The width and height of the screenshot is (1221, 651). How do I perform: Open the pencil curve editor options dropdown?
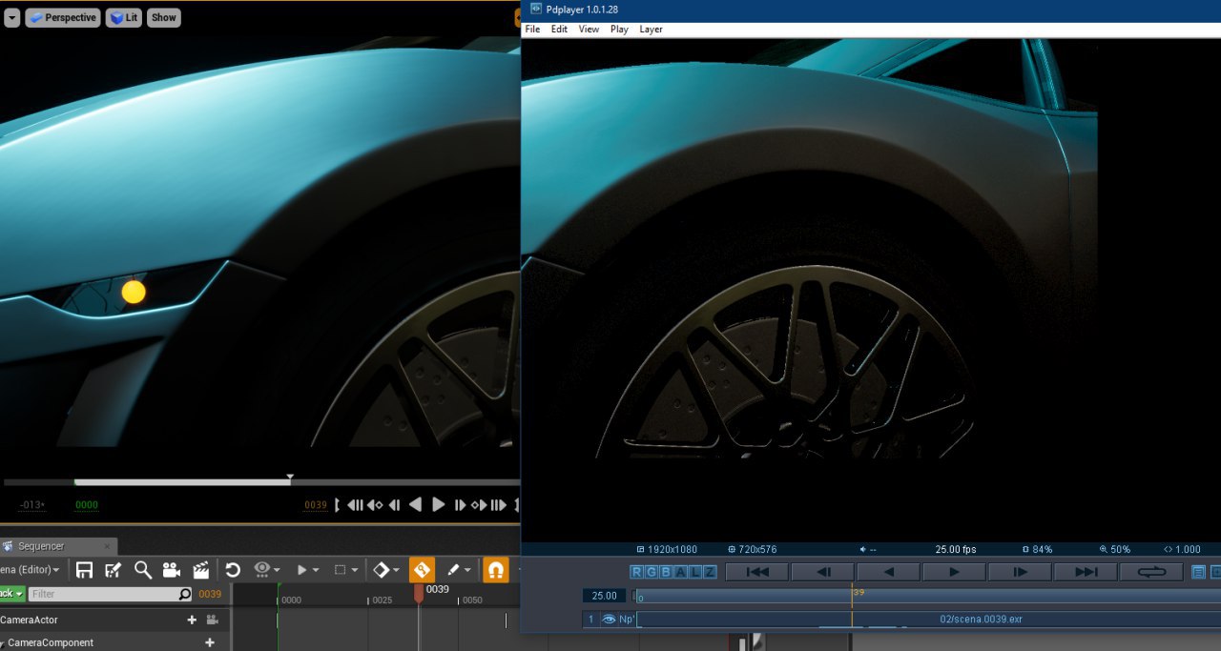tap(458, 570)
